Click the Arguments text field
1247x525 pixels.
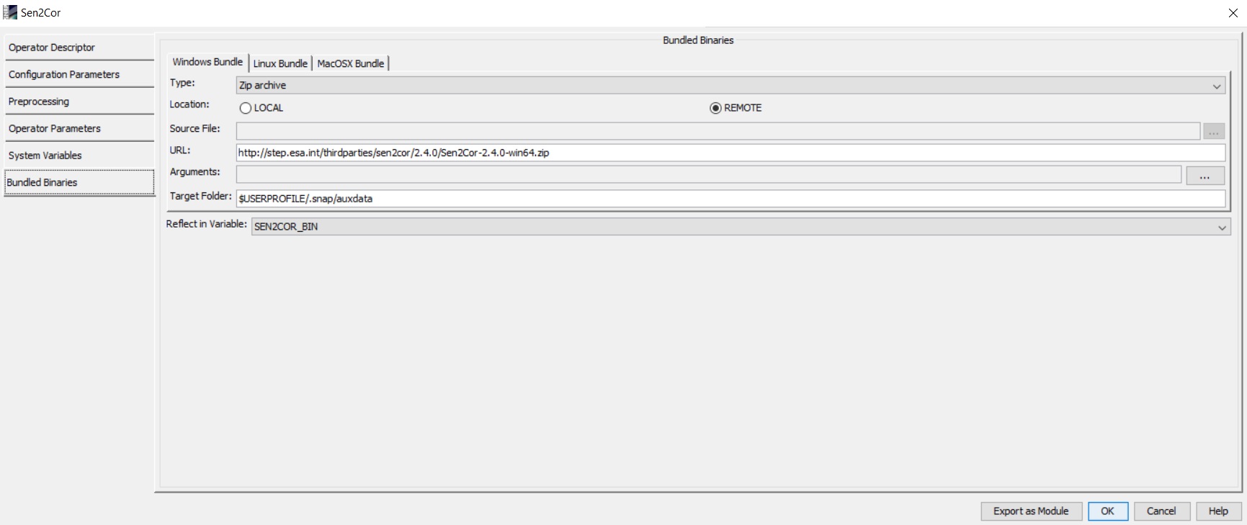click(x=708, y=174)
